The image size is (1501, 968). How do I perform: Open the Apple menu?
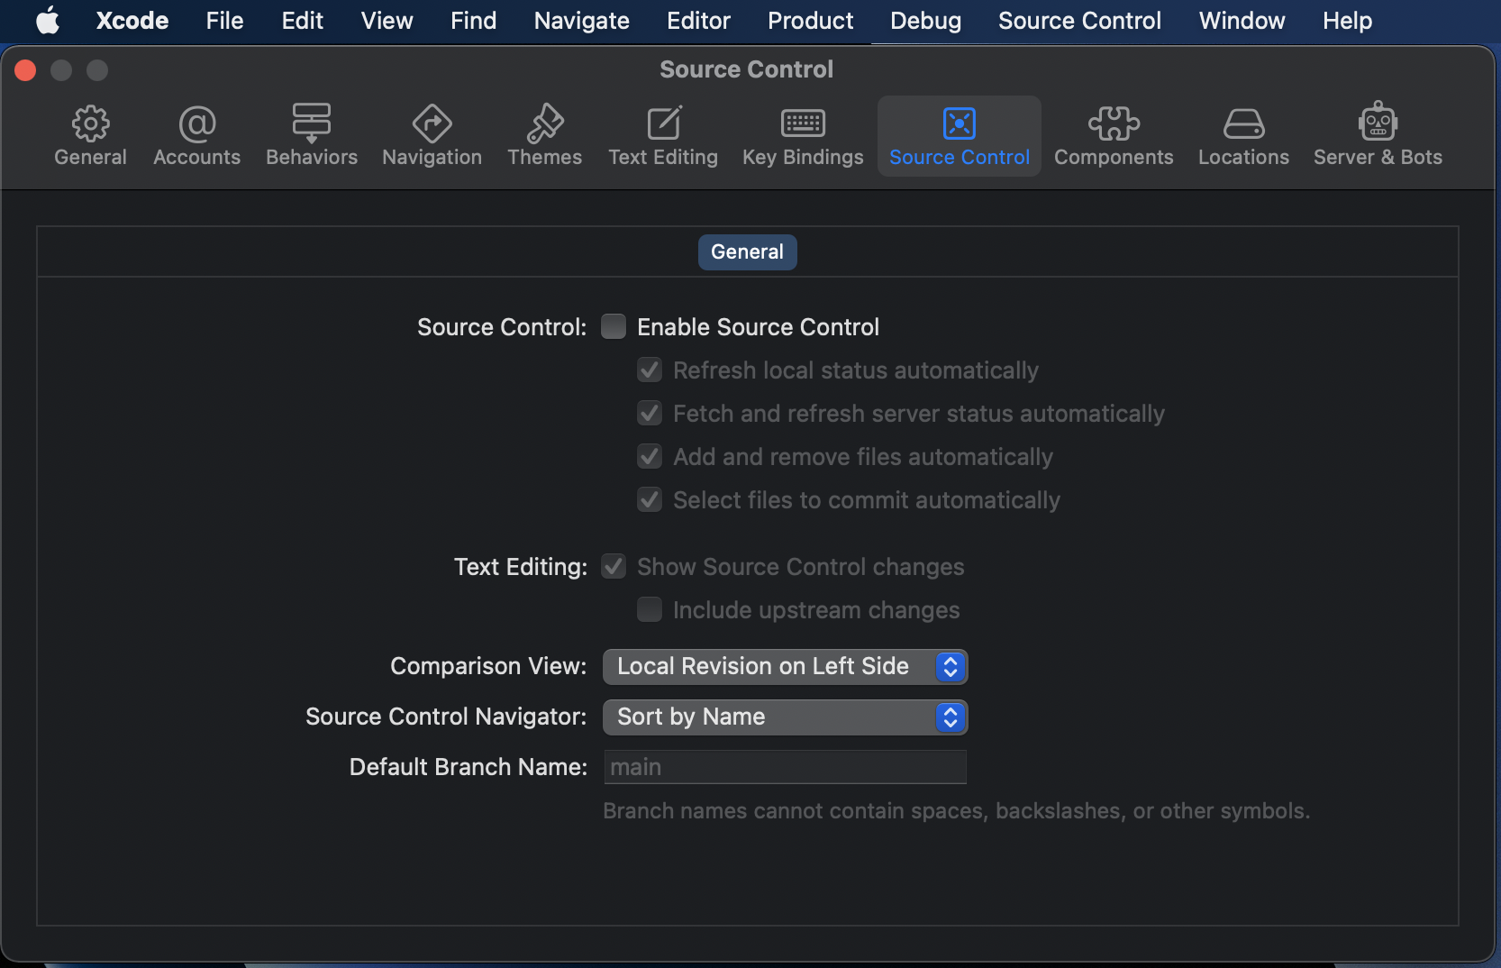[x=48, y=21]
